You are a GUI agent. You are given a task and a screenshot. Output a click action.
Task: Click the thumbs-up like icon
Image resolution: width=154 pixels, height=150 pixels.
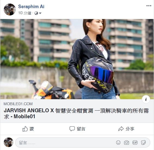[25, 129]
